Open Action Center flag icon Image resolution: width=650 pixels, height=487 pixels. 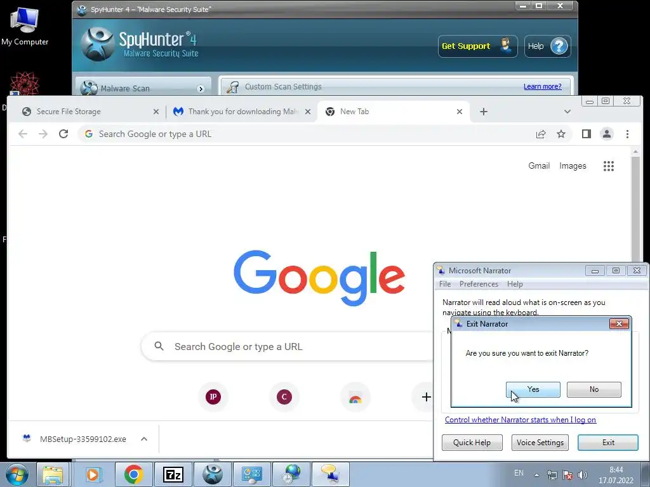567,475
